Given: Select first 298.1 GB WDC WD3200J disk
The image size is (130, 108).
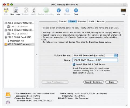Looking at the screenshot, I should pos(19,23).
